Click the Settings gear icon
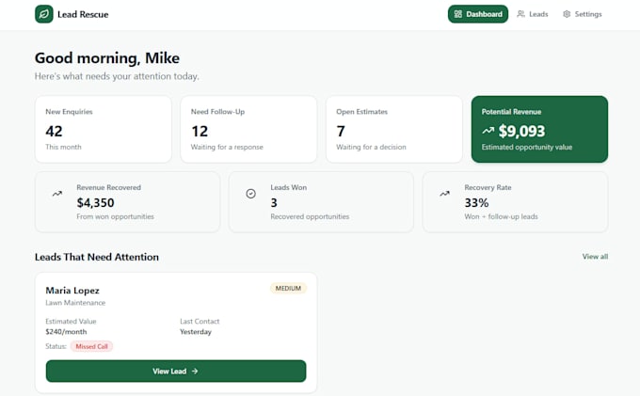Screen dimensions: 640x396 [567, 14]
